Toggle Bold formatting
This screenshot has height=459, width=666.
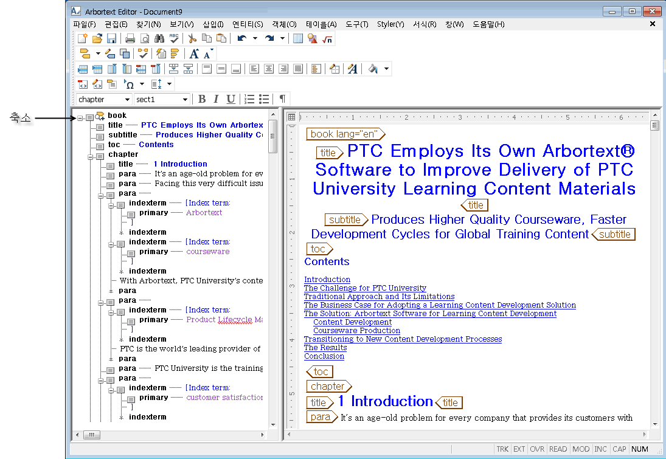[202, 99]
